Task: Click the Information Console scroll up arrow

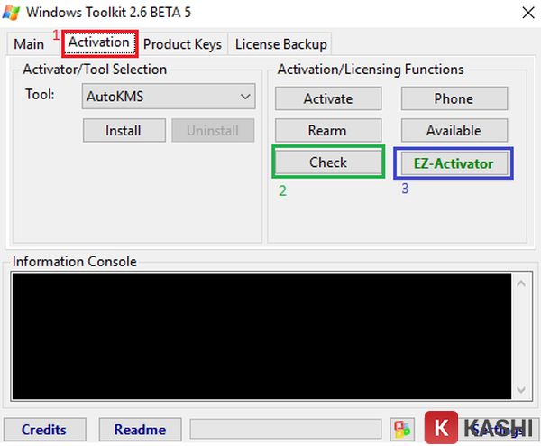Action: [x=521, y=284]
